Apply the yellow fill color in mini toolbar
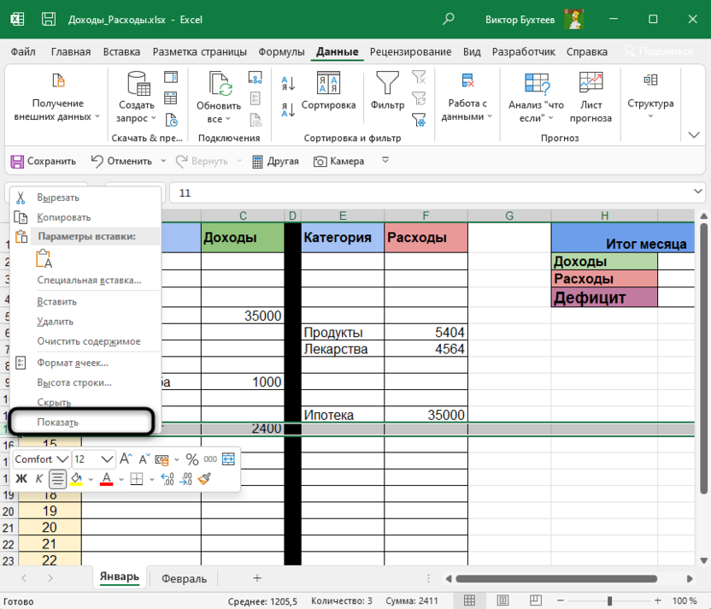Screen dimensions: 711x609 tap(76, 479)
